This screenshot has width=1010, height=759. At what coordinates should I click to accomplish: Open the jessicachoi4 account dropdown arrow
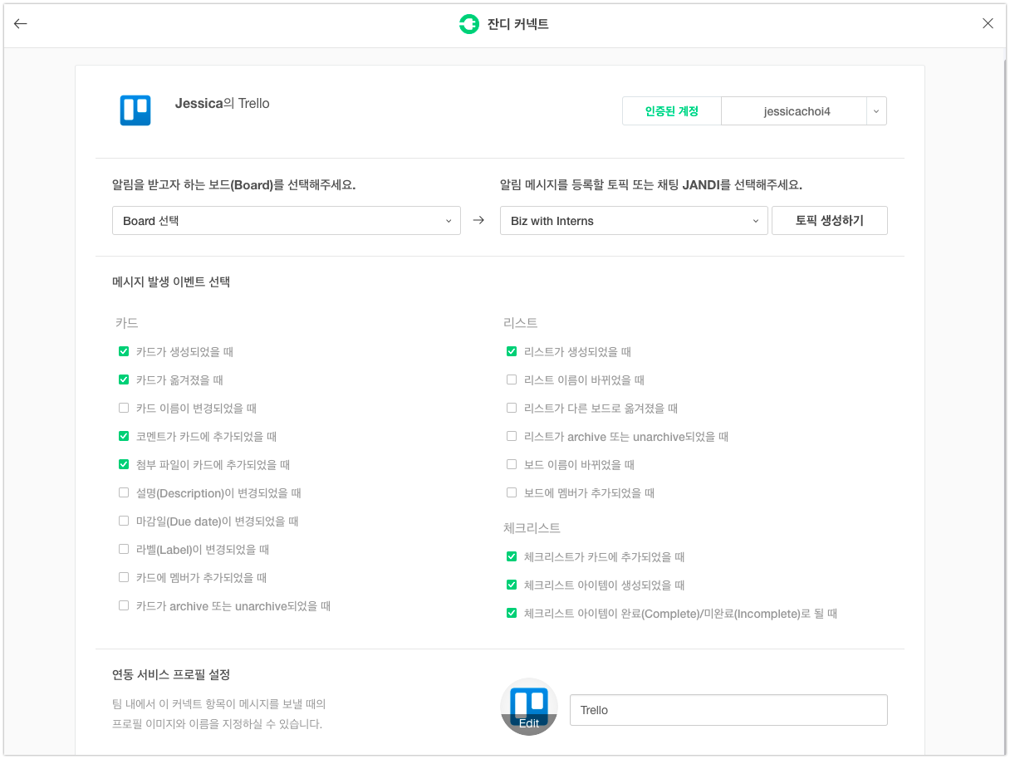point(876,111)
